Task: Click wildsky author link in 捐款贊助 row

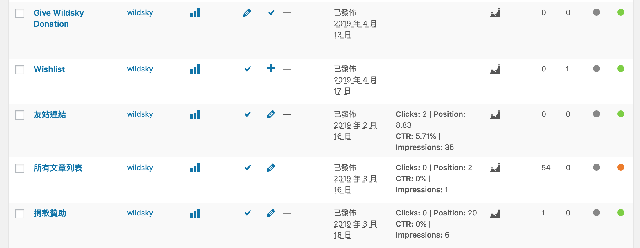Action: 140,213
